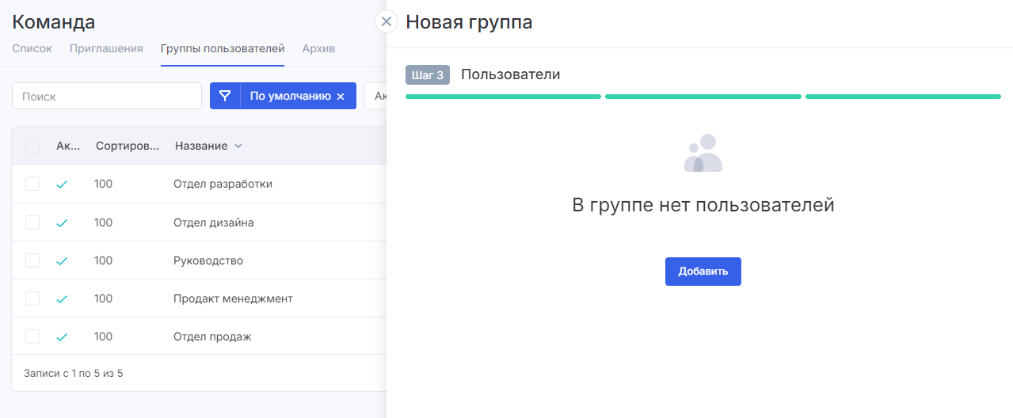Toggle the select-all checkbox in table header
The height and width of the screenshot is (418, 1013).
[32, 146]
